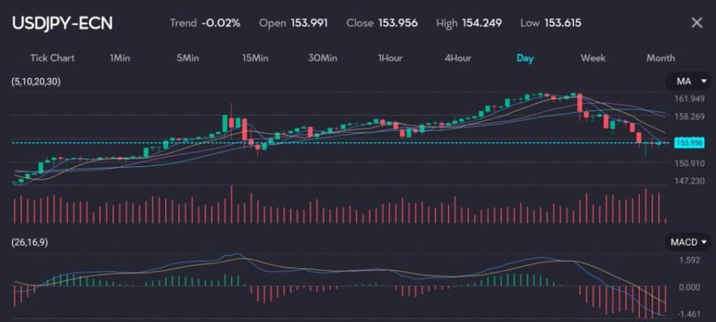Choose the 30Min timeframe
This screenshot has width=716, height=322.
click(322, 58)
